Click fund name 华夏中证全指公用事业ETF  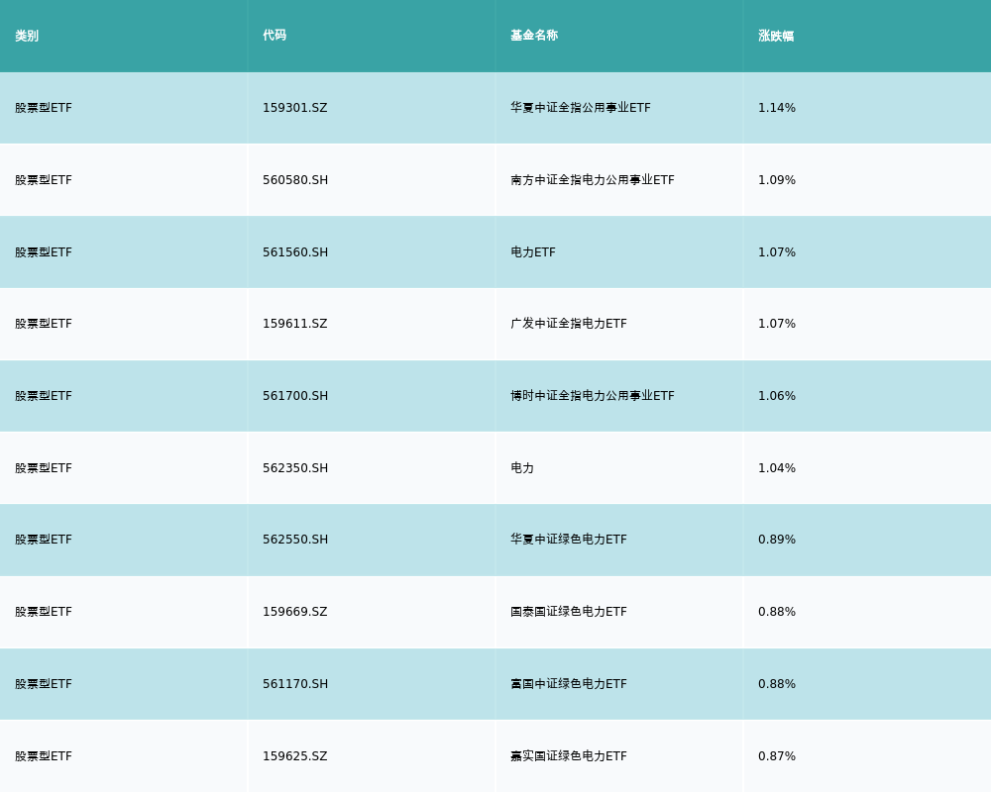point(580,108)
